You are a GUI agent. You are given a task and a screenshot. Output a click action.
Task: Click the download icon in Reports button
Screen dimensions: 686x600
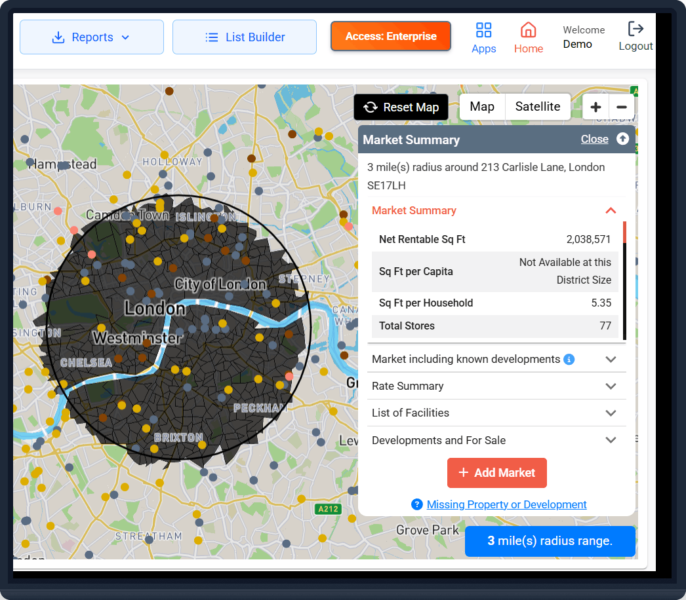tap(58, 37)
